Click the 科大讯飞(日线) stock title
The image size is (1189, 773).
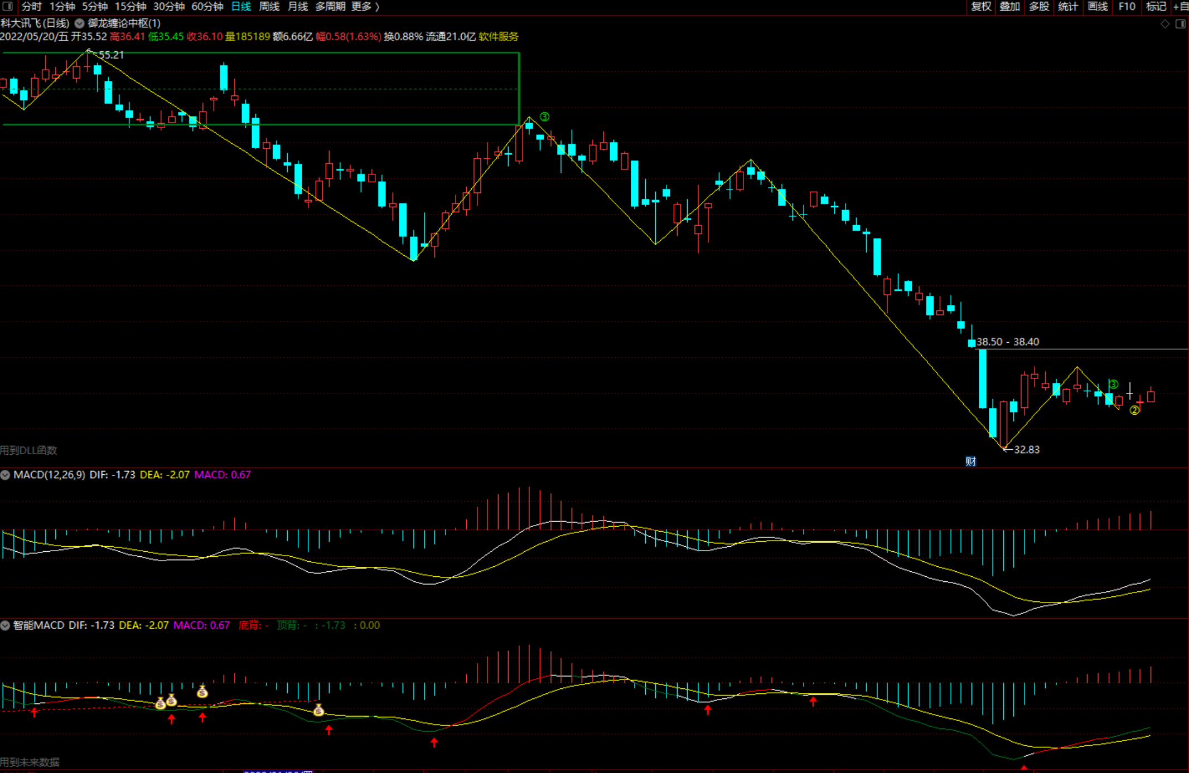[x=35, y=23]
